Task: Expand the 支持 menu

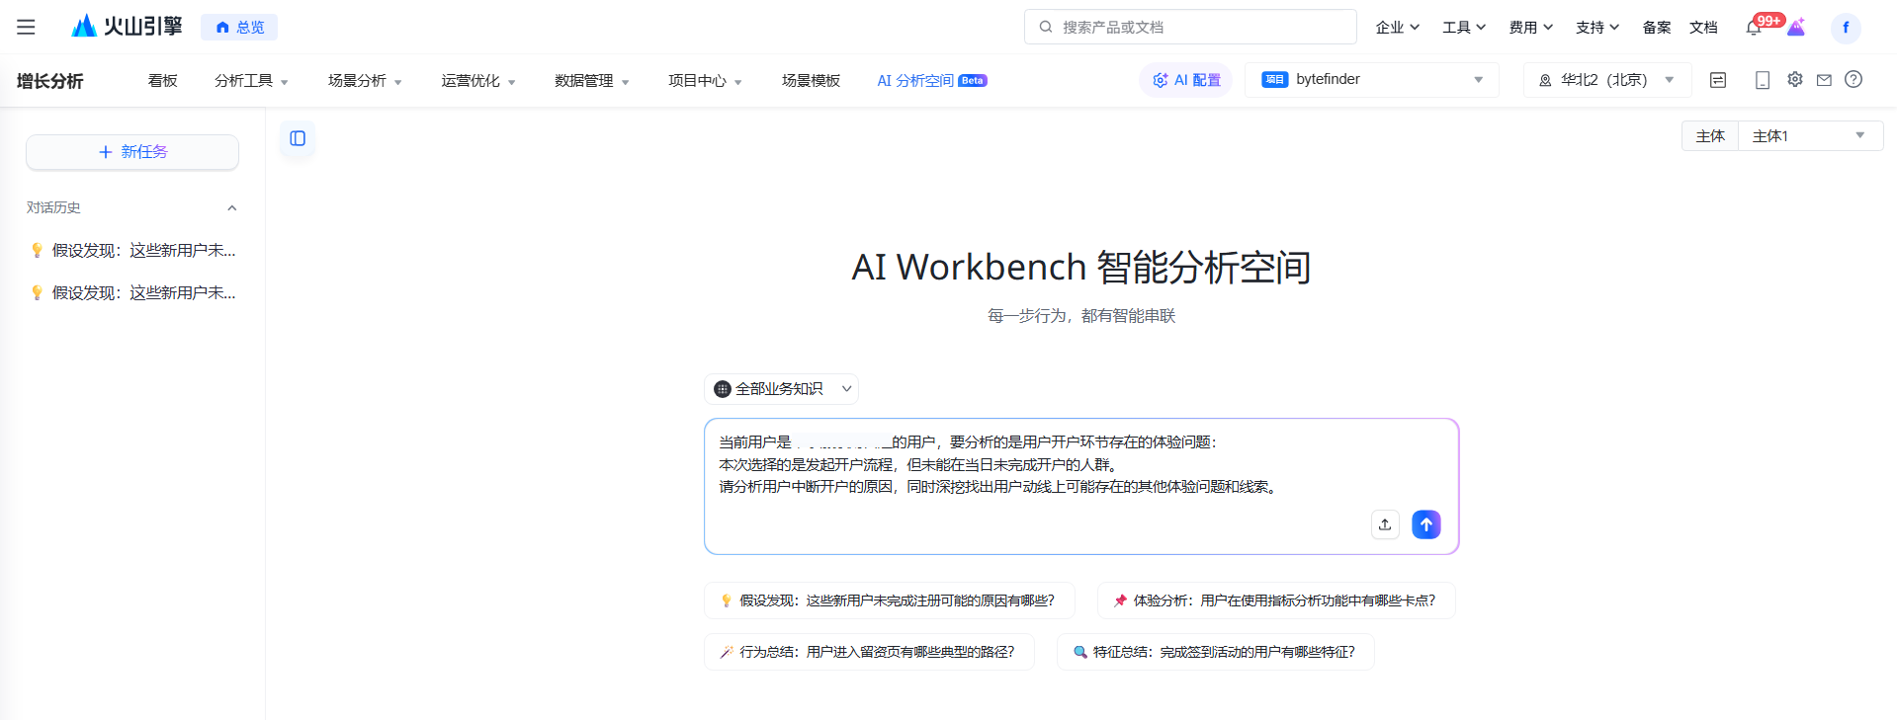Action: point(1597,28)
